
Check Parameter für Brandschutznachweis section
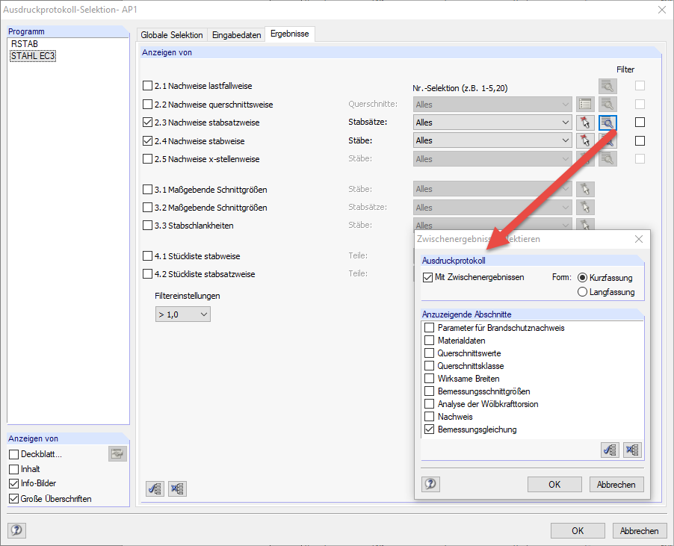click(x=429, y=328)
